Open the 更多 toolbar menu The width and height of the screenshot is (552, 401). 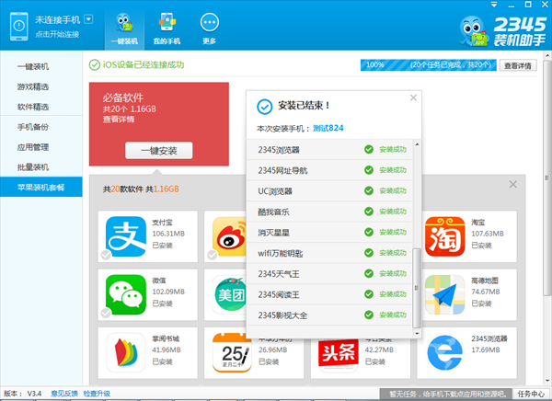click(210, 29)
